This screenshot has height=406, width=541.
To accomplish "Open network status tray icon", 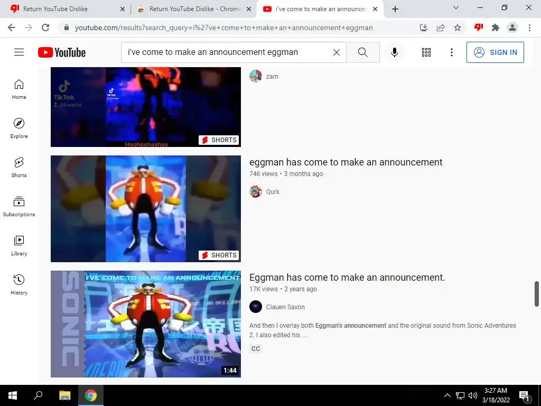I will 460,395.
